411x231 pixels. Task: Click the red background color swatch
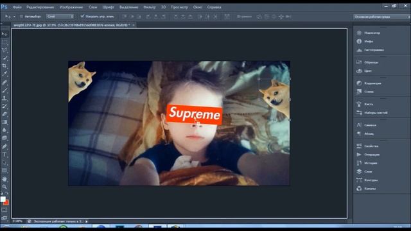tap(6, 203)
